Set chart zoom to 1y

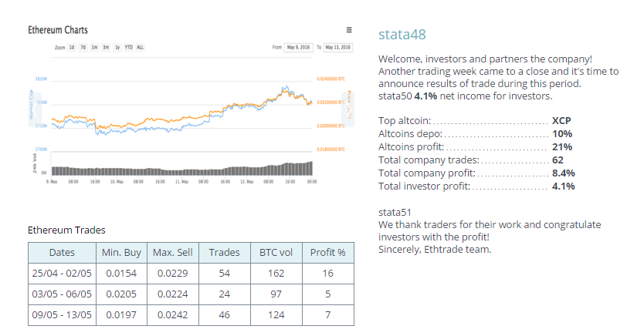coord(117,48)
